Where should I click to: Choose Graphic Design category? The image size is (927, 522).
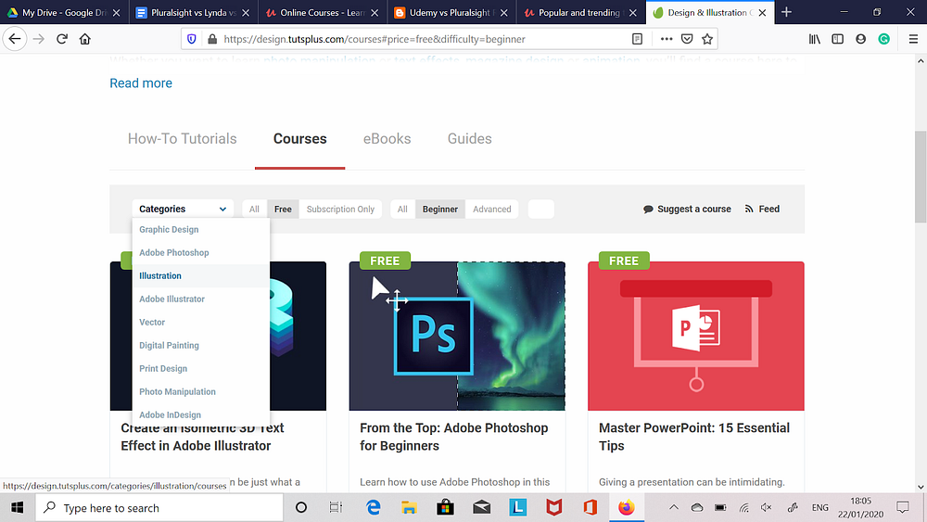click(x=201, y=229)
